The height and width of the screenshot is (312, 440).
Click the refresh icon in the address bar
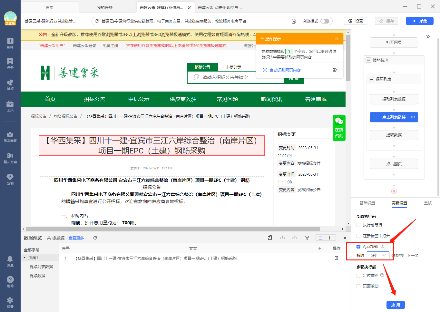97,21
